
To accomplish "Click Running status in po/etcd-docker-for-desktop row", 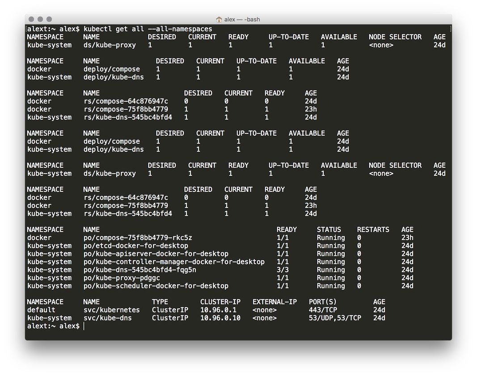I will click(331, 246).
